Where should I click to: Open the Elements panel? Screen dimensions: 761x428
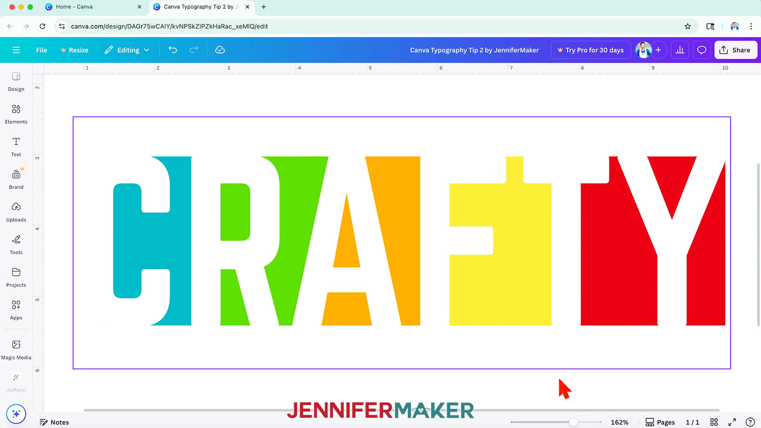tap(16, 114)
